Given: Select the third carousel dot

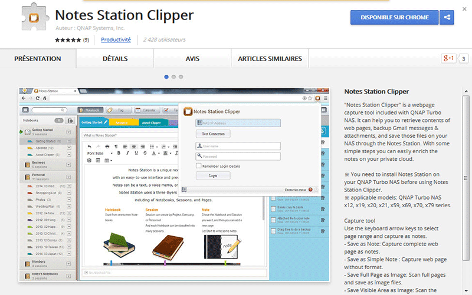Looking at the screenshot, I should tap(181, 77).
